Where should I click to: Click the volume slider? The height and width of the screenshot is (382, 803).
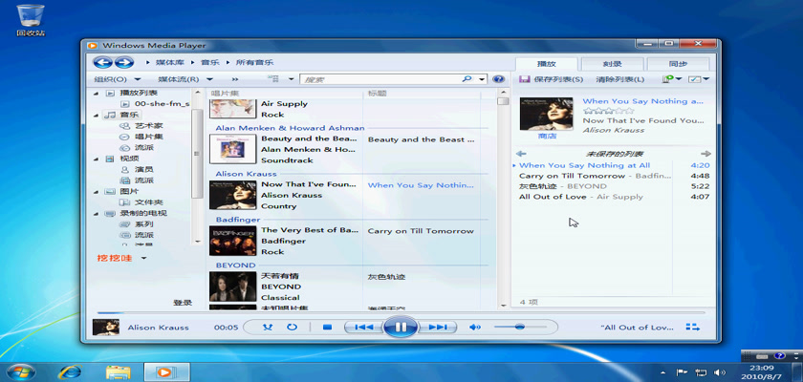click(521, 328)
